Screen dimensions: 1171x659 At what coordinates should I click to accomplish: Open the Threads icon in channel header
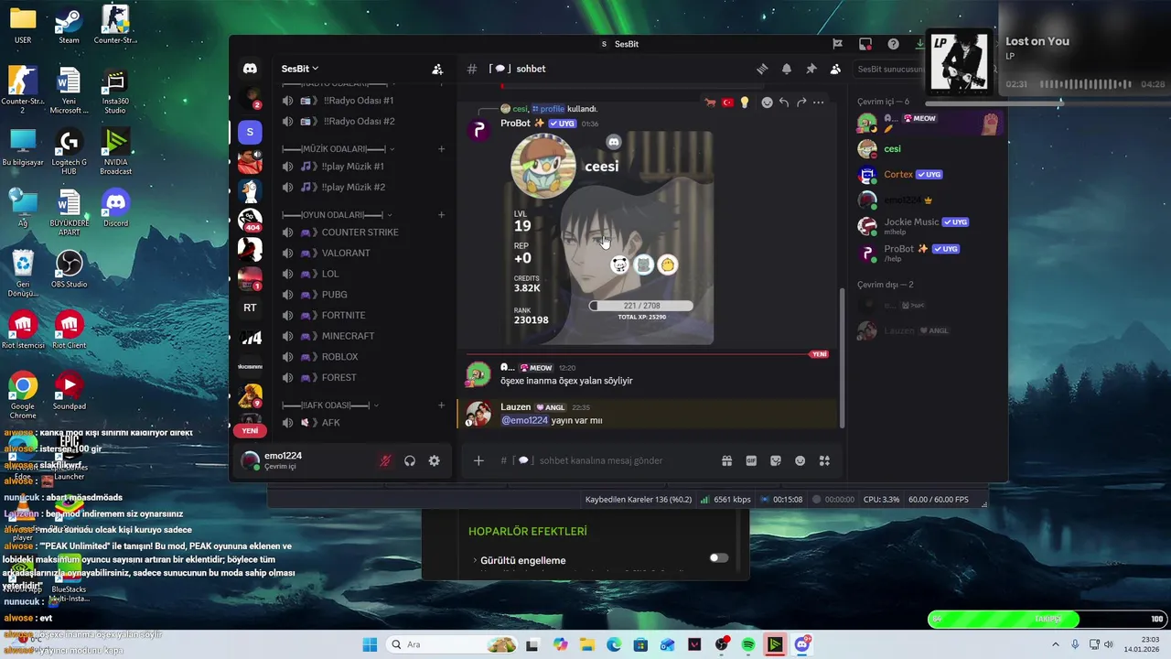pos(762,69)
